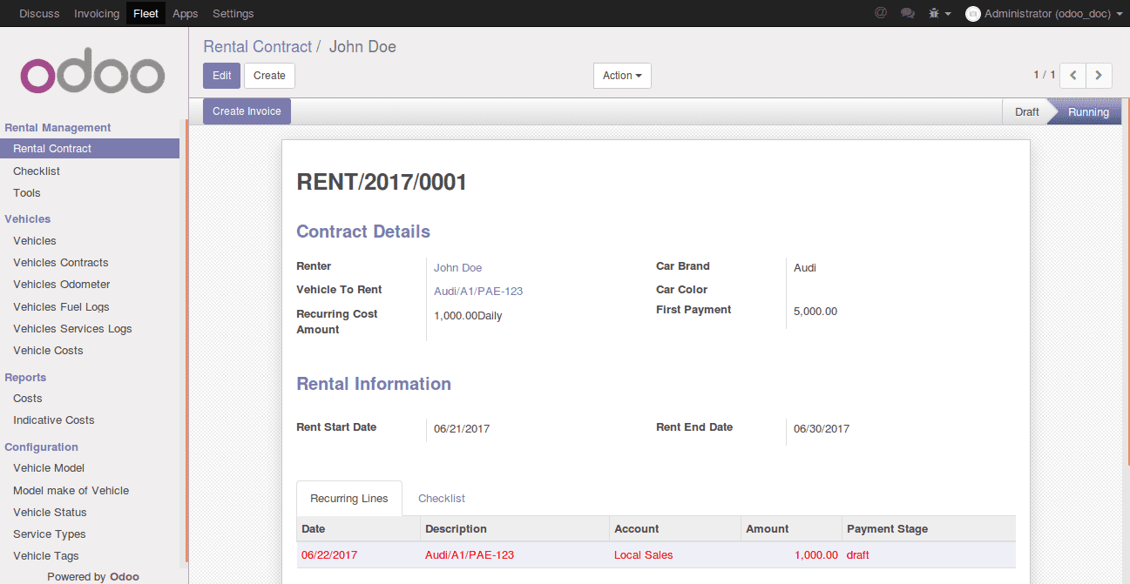The image size is (1130, 584).
Task: Click the 1 / 1 pager counter
Action: coord(1045,76)
